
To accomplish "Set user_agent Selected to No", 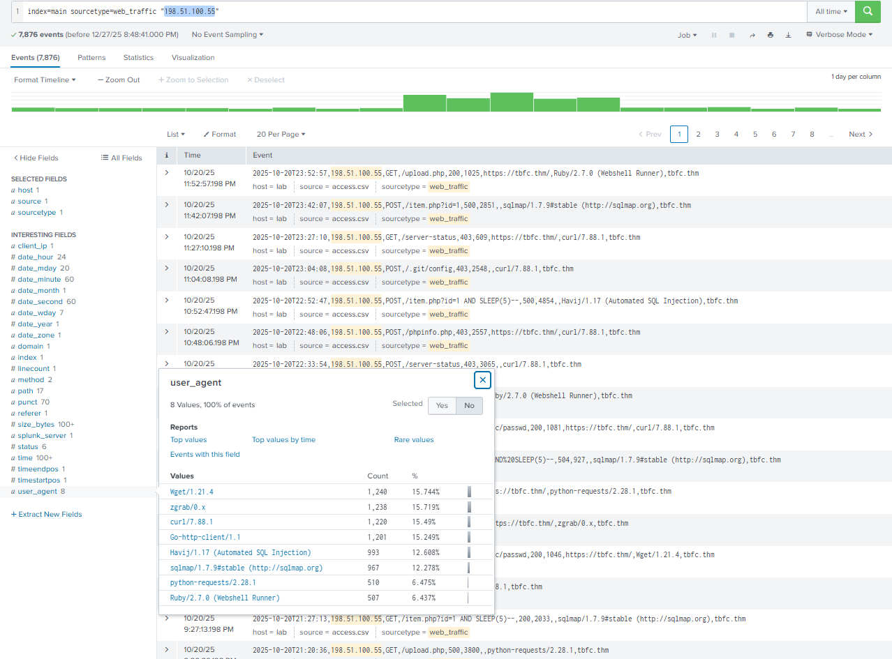I will (x=469, y=405).
